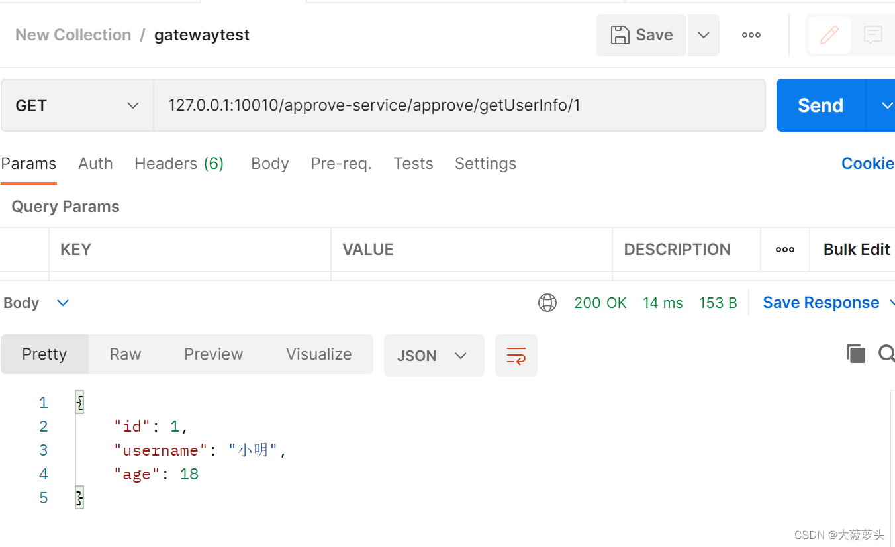This screenshot has width=895, height=547.
Task: Click line number 5 in the response gutter
Action: click(43, 498)
